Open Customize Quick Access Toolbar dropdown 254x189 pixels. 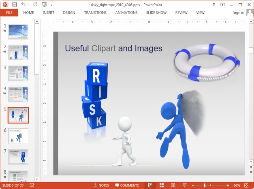51,5
